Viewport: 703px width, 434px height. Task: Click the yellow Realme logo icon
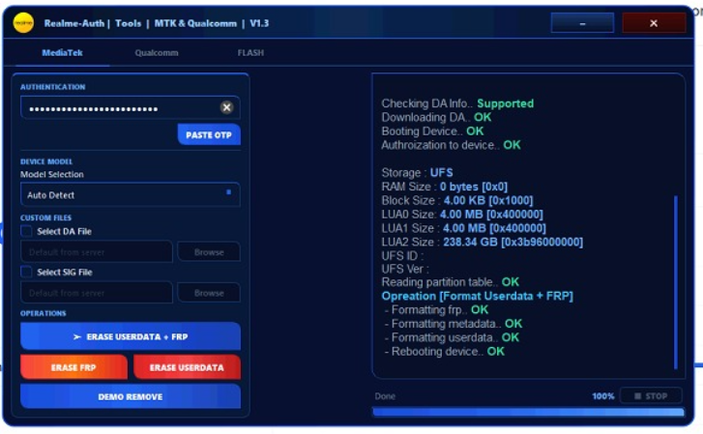(23, 23)
